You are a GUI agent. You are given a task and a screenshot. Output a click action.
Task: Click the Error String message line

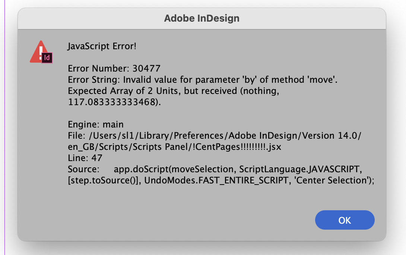203,79
